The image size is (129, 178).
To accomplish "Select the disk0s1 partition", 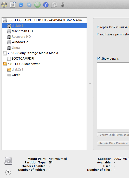I will 44,26.
